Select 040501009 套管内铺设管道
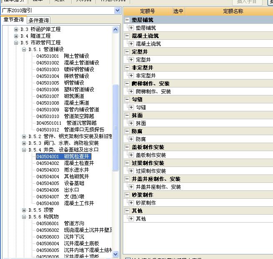Viewport: 273px width, 259px height. pyautogui.click(x=68, y=110)
